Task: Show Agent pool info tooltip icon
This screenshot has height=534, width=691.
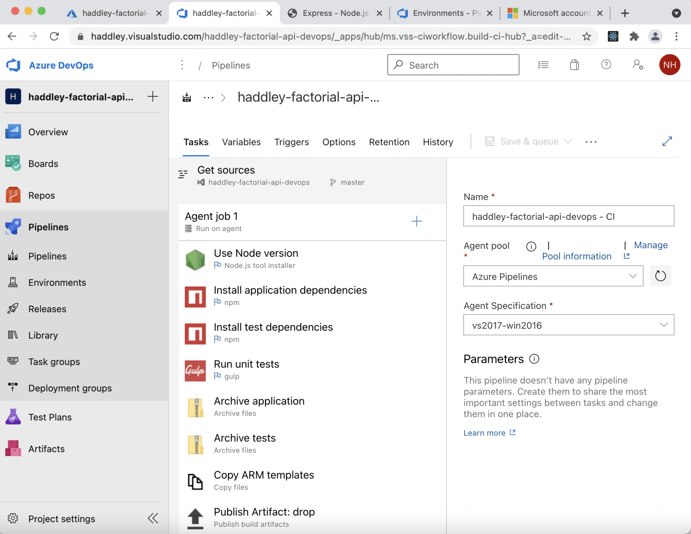Action: [531, 246]
